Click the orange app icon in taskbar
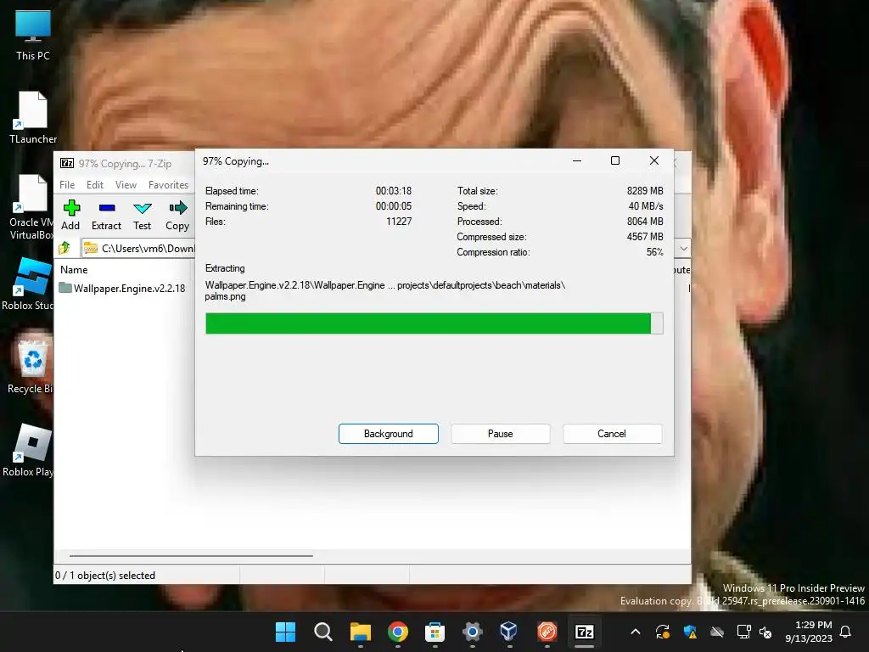This screenshot has height=652, width=869. coord(547,632)
